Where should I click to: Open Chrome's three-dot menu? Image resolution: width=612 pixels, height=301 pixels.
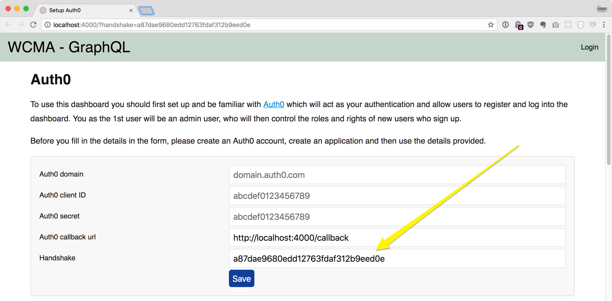(x=604, y=25)
